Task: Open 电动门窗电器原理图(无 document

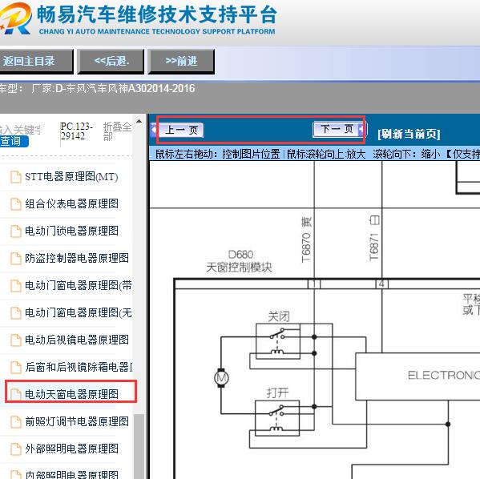Action: point(79,313)
